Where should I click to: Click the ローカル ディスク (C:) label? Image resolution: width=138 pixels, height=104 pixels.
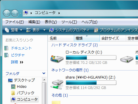84,52
